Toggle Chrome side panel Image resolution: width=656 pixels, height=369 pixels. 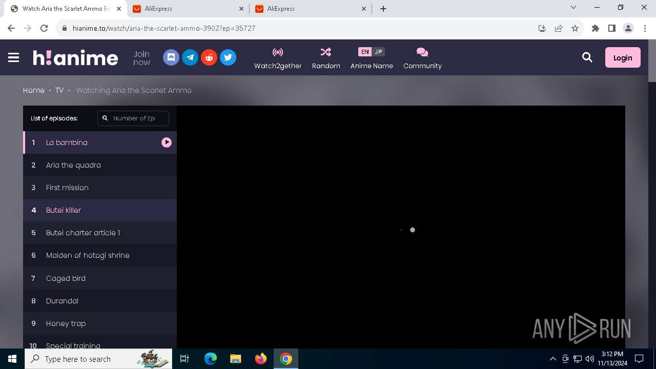pyautogui.click(x=612, y=28)
